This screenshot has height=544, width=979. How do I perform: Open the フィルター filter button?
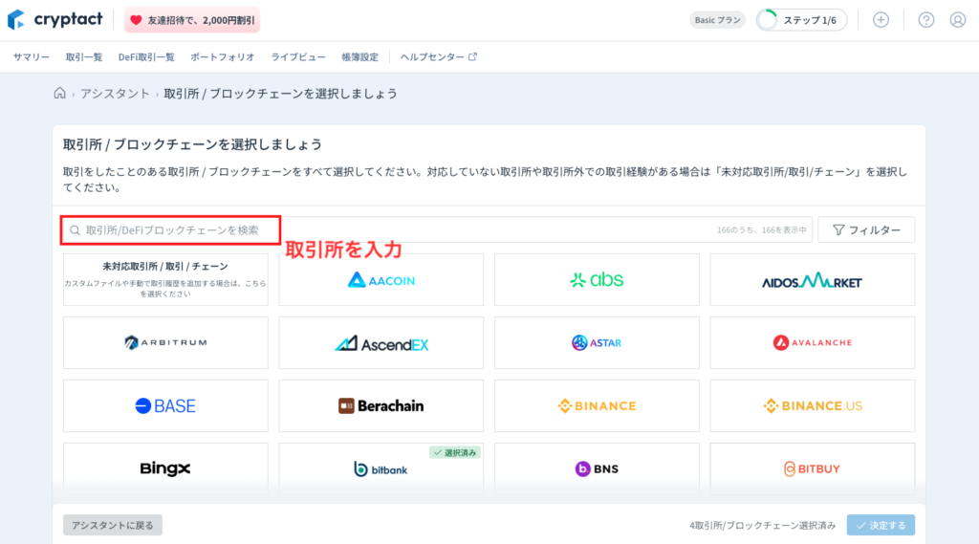coord(866,229)
